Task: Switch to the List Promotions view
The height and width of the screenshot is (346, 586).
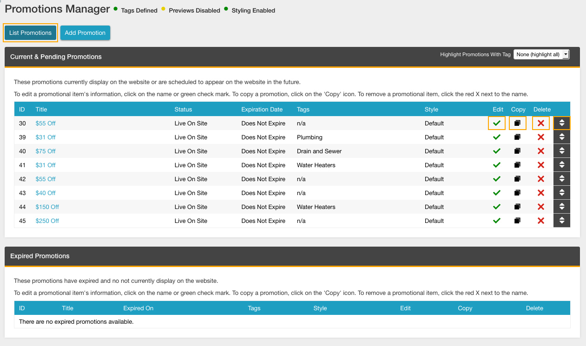Action: click(x=30, y=33)
